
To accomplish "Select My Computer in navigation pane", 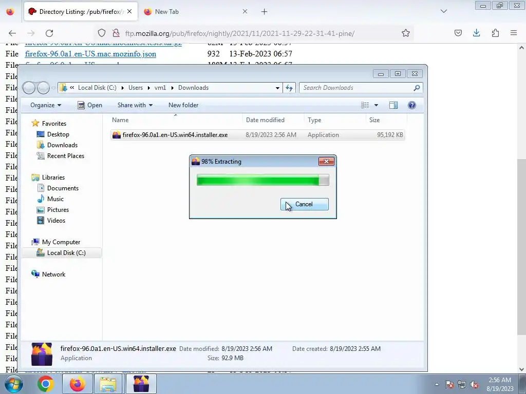I will click(55, 242).
